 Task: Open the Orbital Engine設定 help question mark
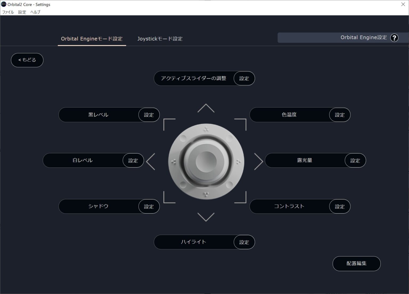click(394, 38)
